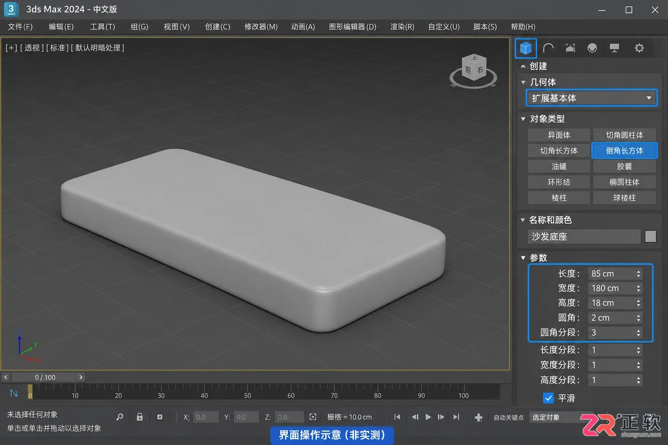Go to the end frame

click(456, 417)
